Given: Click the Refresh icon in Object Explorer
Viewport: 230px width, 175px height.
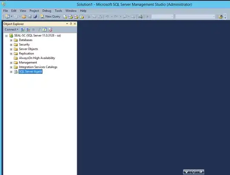Looking at the screenshot, I should pos(44,30).
